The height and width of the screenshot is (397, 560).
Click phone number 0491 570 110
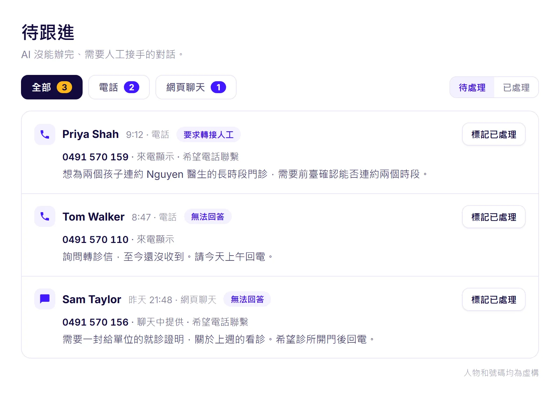point(95,239)
